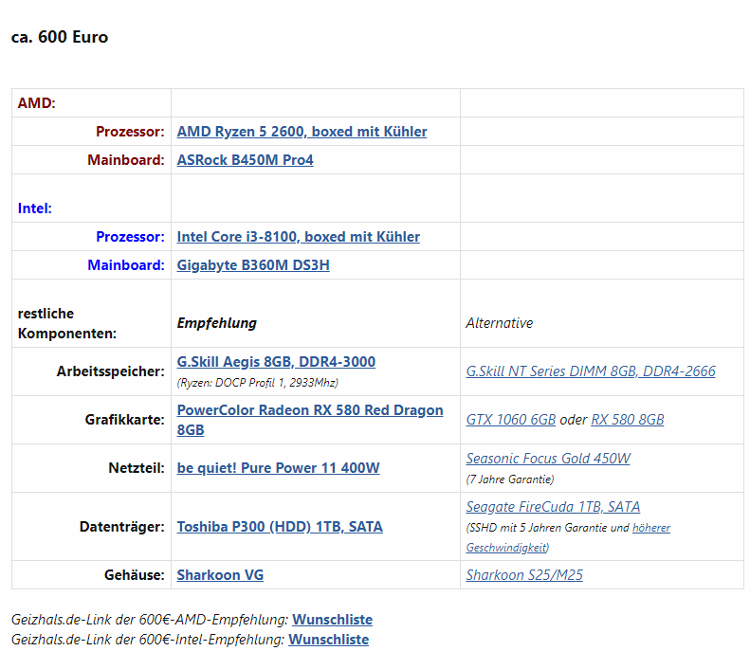Open PowerColor Radeon RX 580 Red Dragon link

pyautogui.click(x=310, y=420)
